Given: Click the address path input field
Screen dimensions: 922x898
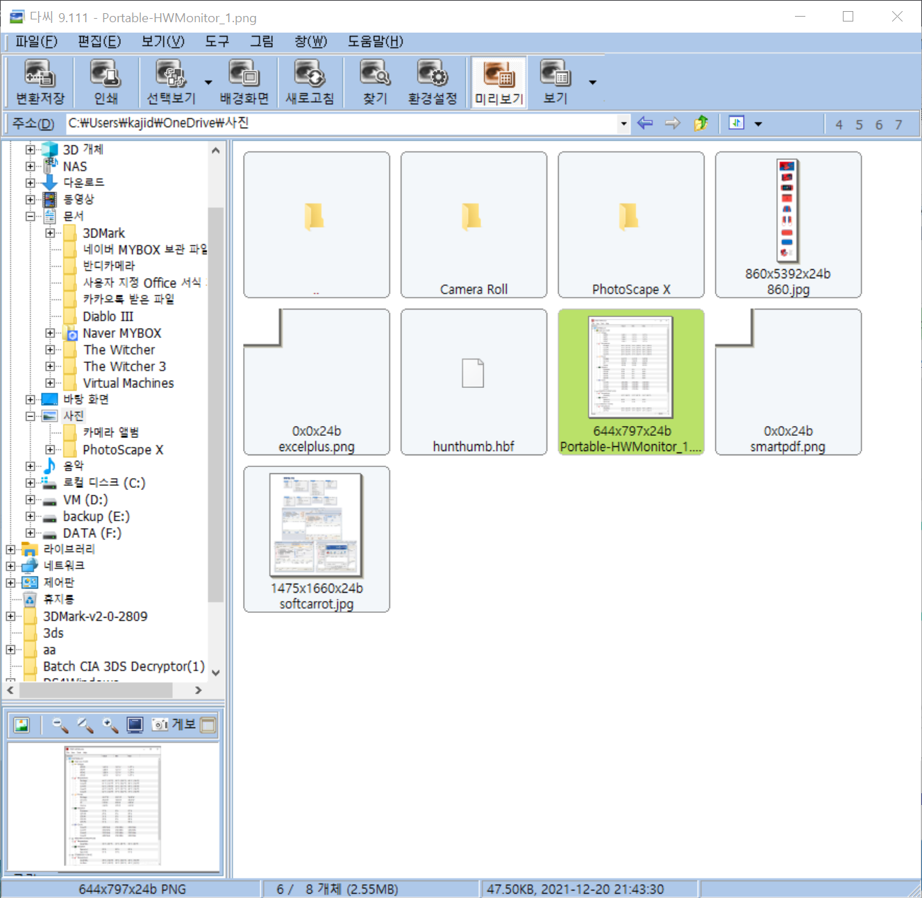Looking at the screenshot, I should pos(342,124).
